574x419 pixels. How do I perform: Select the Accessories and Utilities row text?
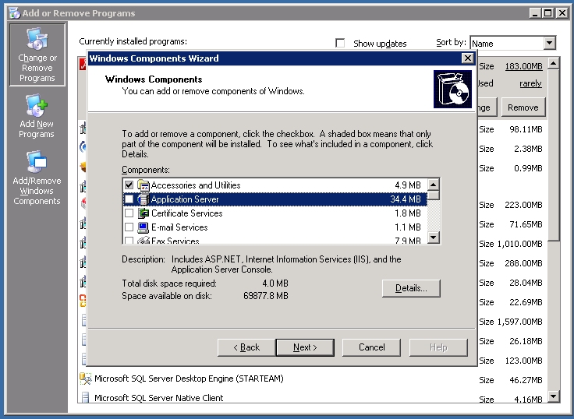(x=196, y=185)
